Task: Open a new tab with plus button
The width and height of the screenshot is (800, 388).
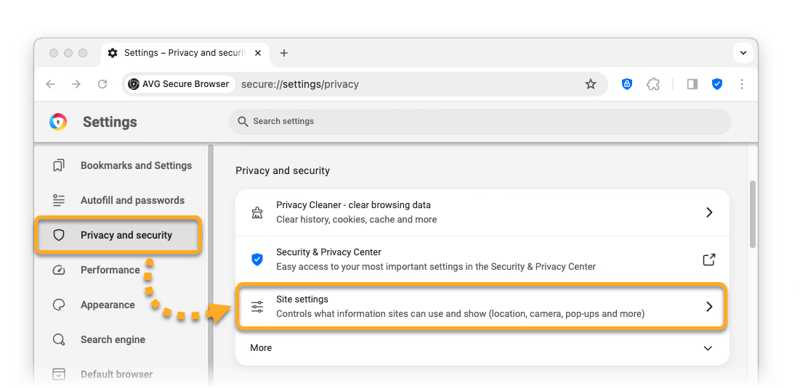Action: [284, 53]
